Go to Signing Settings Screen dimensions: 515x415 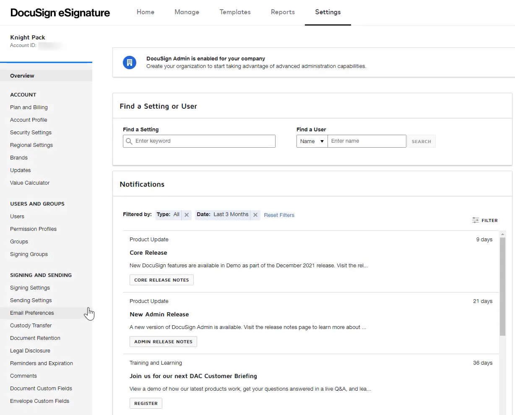pos(30,288)
